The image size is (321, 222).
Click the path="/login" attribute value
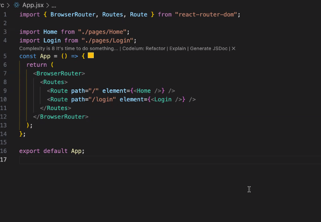102,100
